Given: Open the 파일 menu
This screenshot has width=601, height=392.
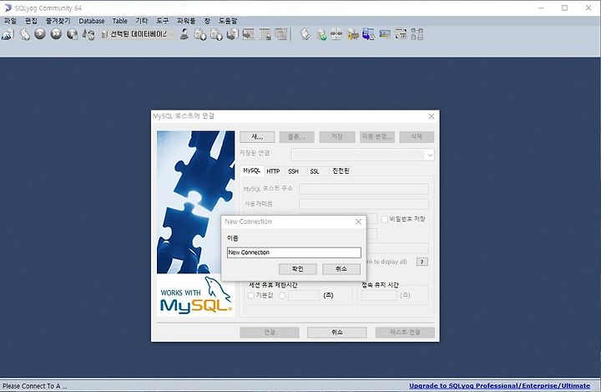Looking at the screenshot, I should (x=10, y=21).
